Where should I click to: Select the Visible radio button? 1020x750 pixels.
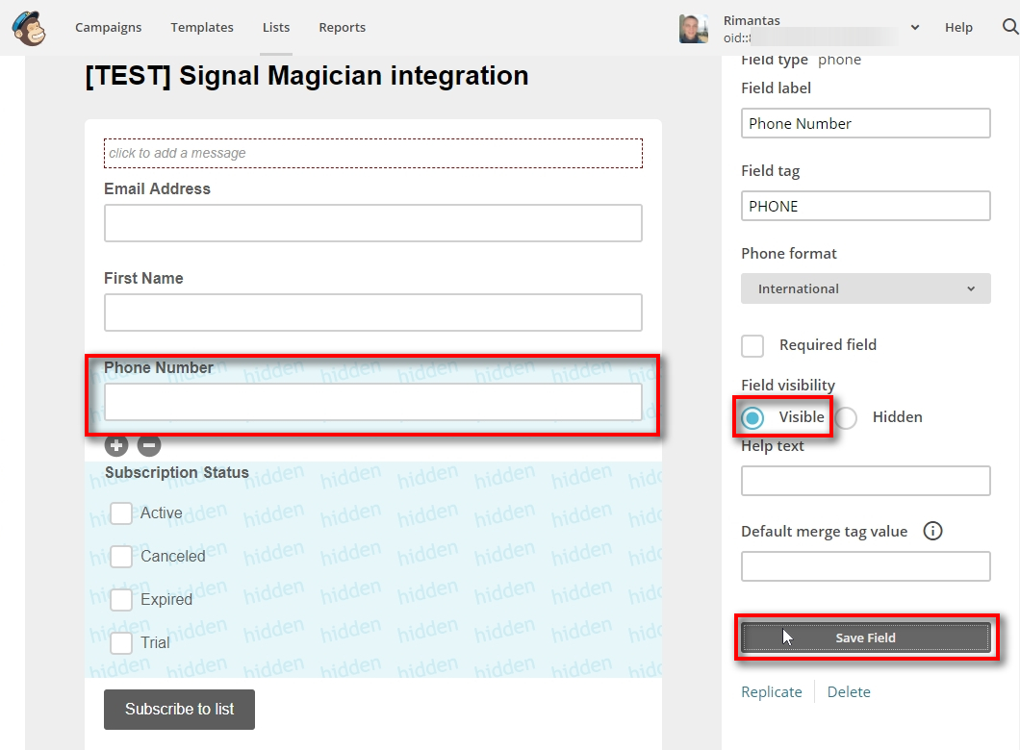click(752, 417)
